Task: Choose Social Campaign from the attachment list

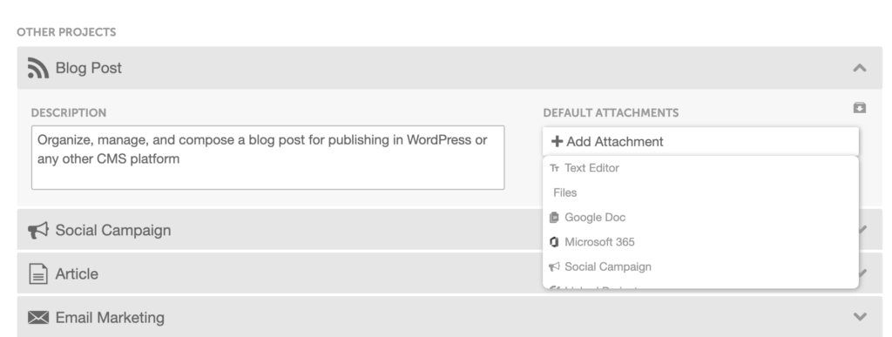Action: (700, 266)
